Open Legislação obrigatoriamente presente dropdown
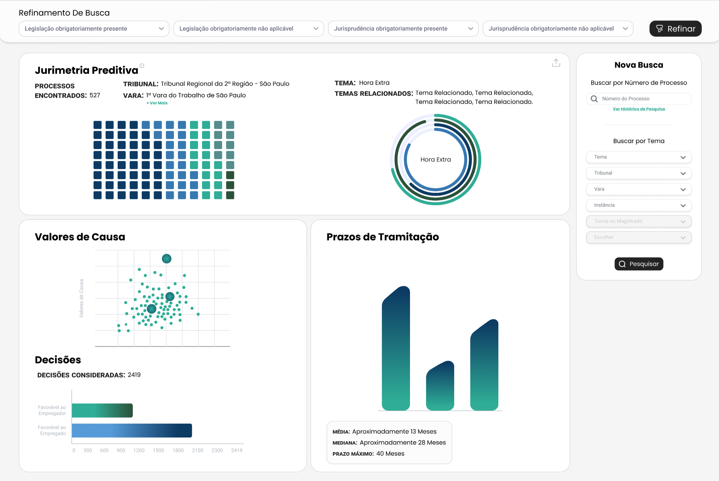 pos(94,29)
